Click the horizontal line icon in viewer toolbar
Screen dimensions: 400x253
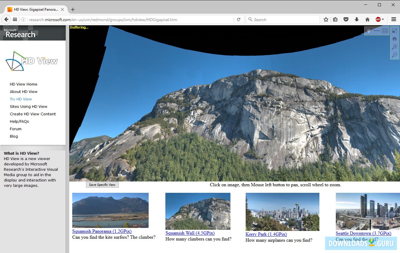[x=377, y=31]
